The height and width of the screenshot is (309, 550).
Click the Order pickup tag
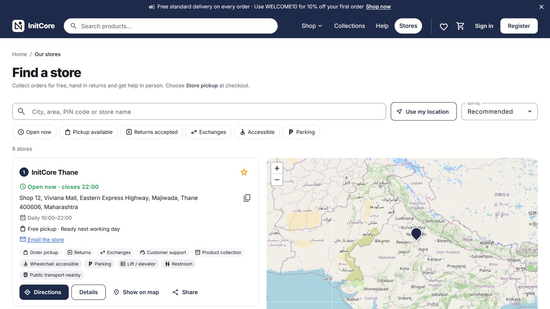pyautogui.click(x=41, y=252)
